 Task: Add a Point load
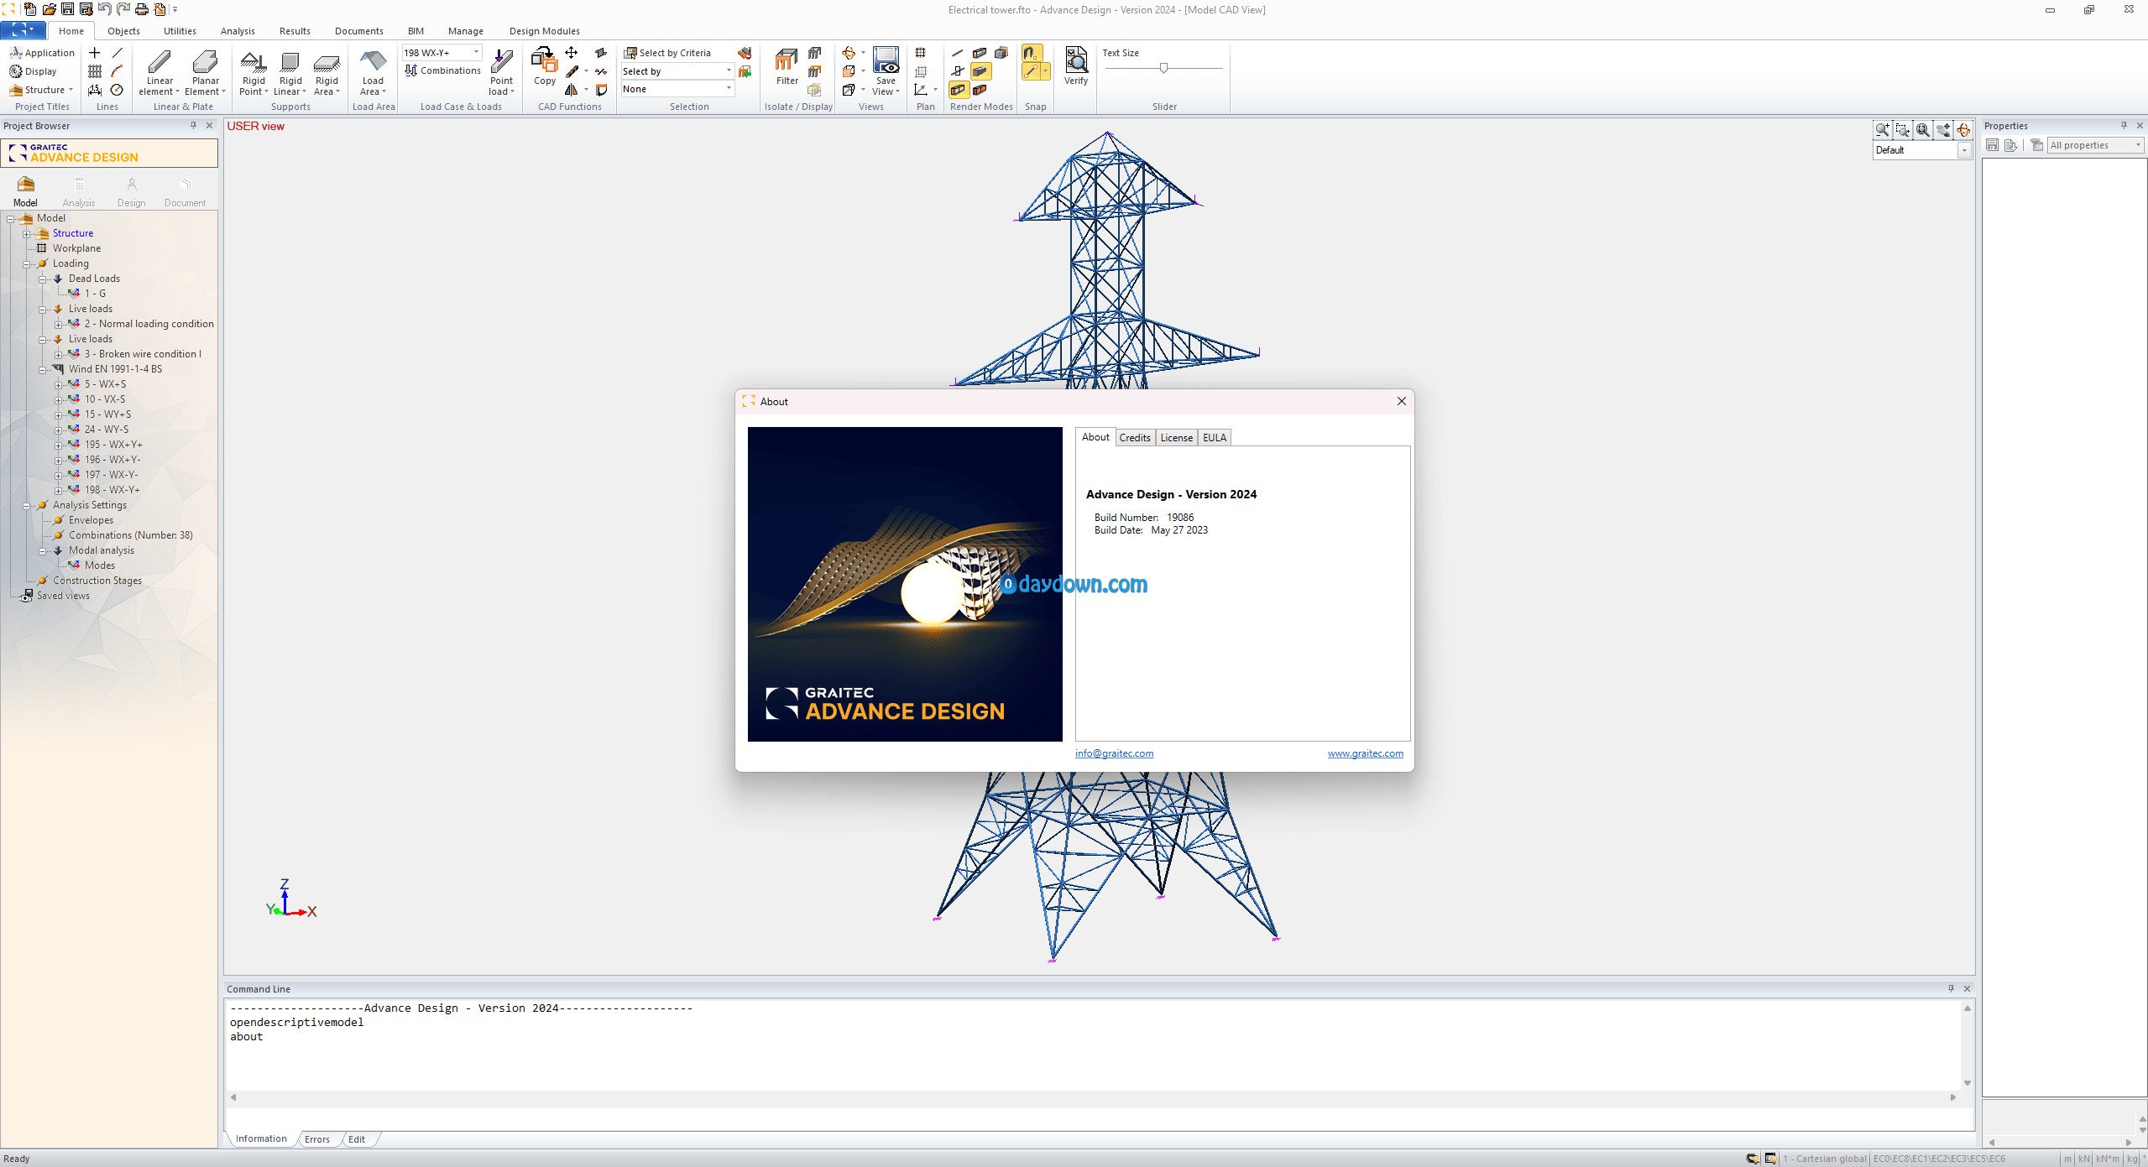[501, 72]
